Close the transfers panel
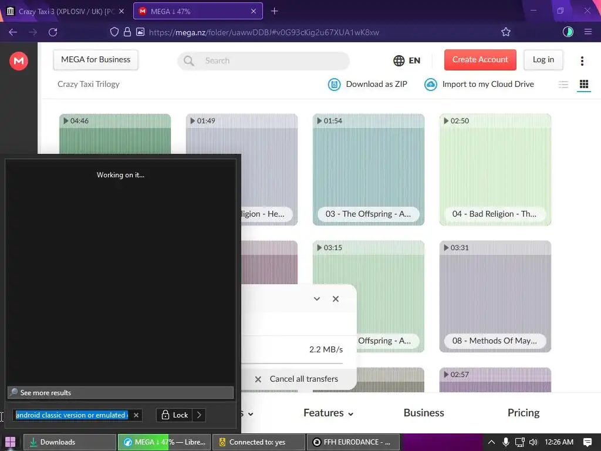 [x=335, y=299]
